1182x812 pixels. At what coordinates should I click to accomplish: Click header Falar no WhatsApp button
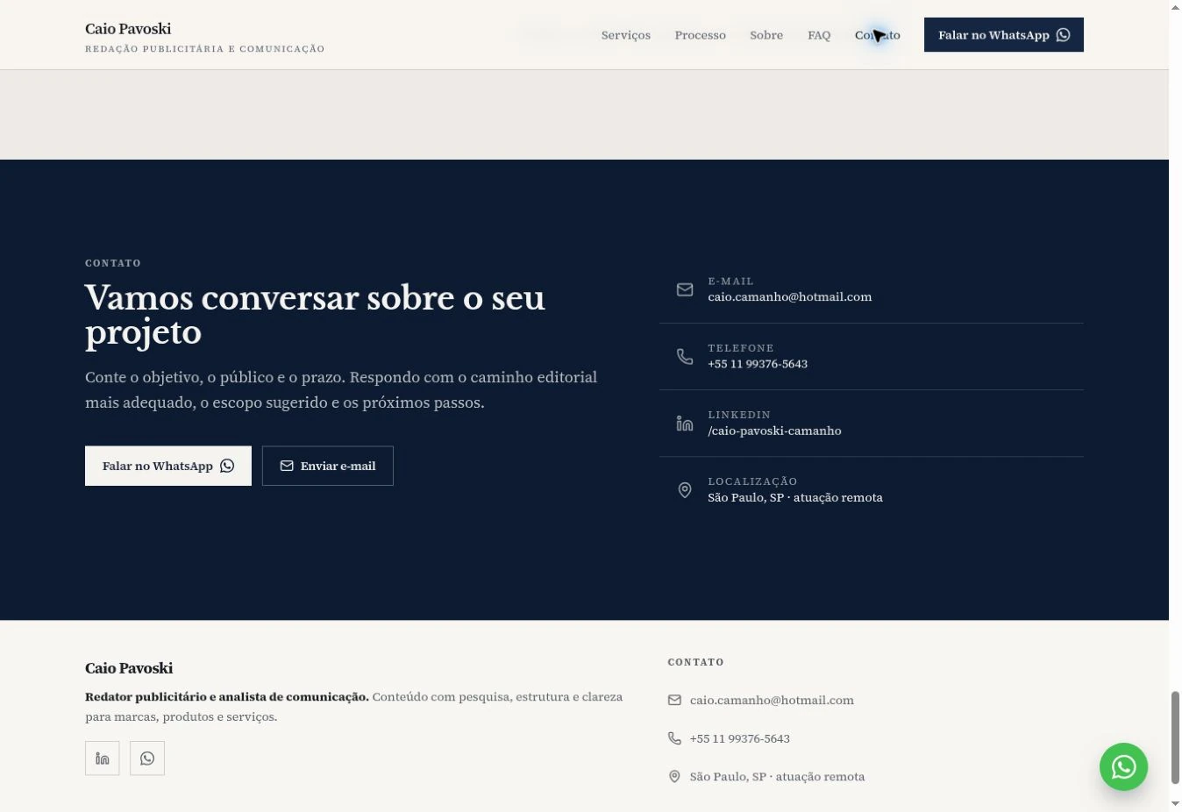(1004, 35)
